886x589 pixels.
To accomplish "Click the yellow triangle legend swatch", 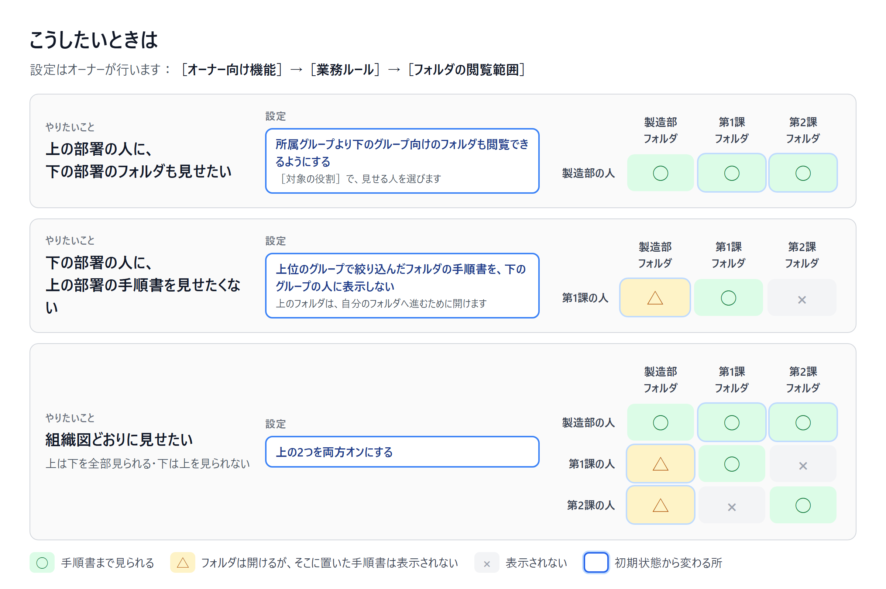I will click(x=183, y=562).
